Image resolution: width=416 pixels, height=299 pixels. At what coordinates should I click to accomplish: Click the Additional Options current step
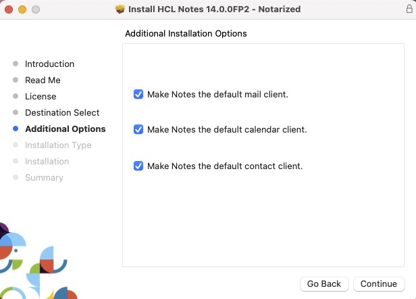(65, 129)
